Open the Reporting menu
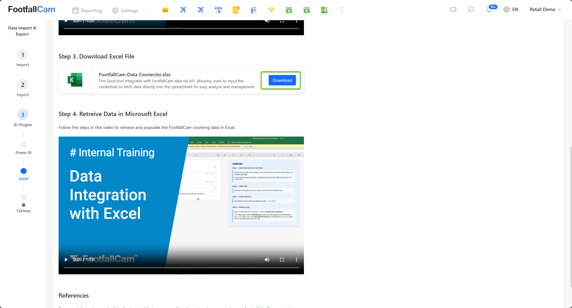572x308 pixels. click(87, 10)
